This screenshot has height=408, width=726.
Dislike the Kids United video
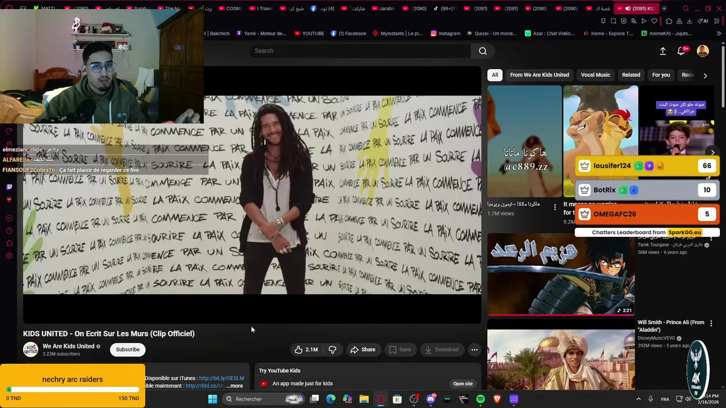coord(332,350)
